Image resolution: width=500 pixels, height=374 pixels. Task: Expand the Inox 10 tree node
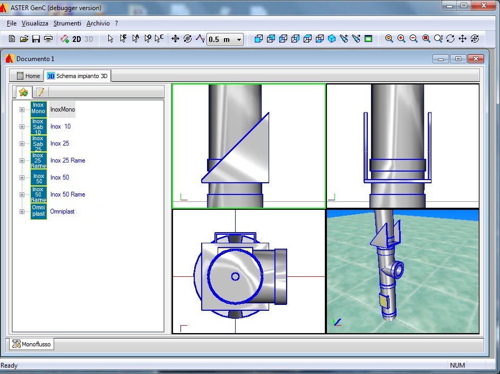[x=22, y=126]
